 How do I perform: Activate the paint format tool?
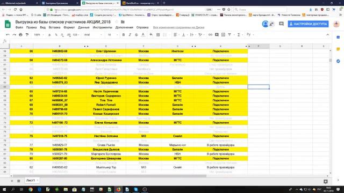click(x=27, y=35)
